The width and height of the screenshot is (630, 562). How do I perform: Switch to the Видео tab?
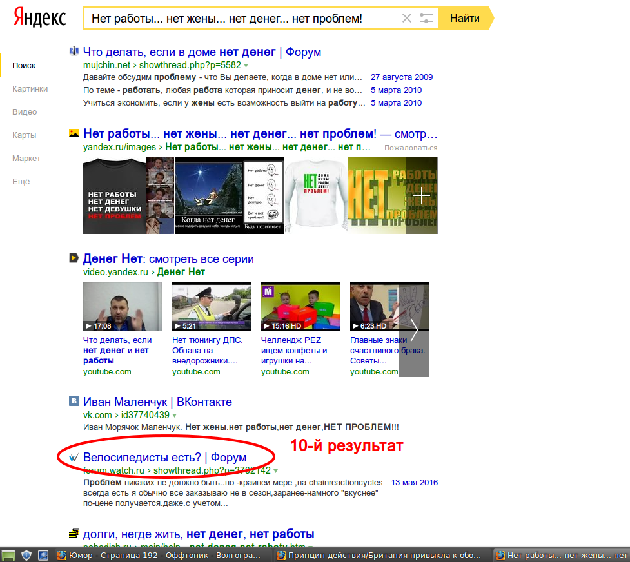tap(25, 112)
